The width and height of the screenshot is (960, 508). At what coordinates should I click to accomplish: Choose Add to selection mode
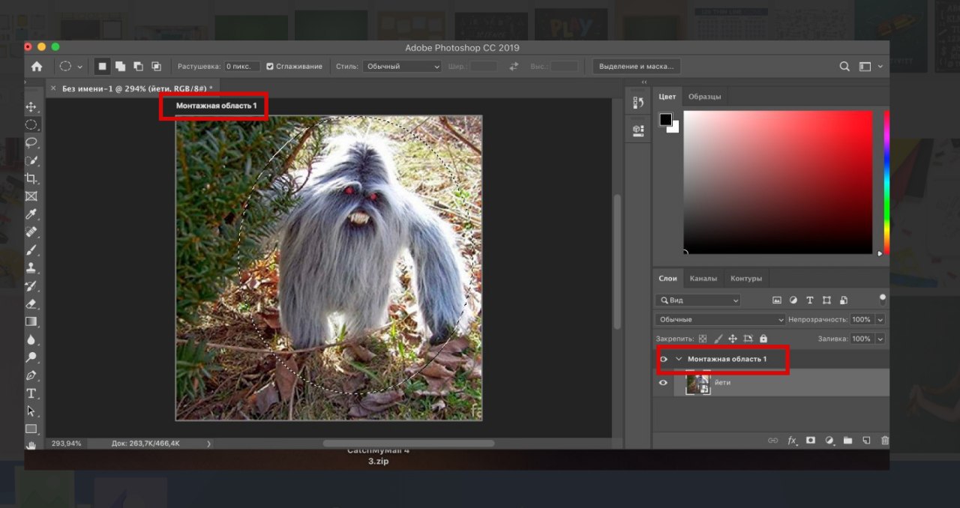pyautogui.click(x=120, y=66)
